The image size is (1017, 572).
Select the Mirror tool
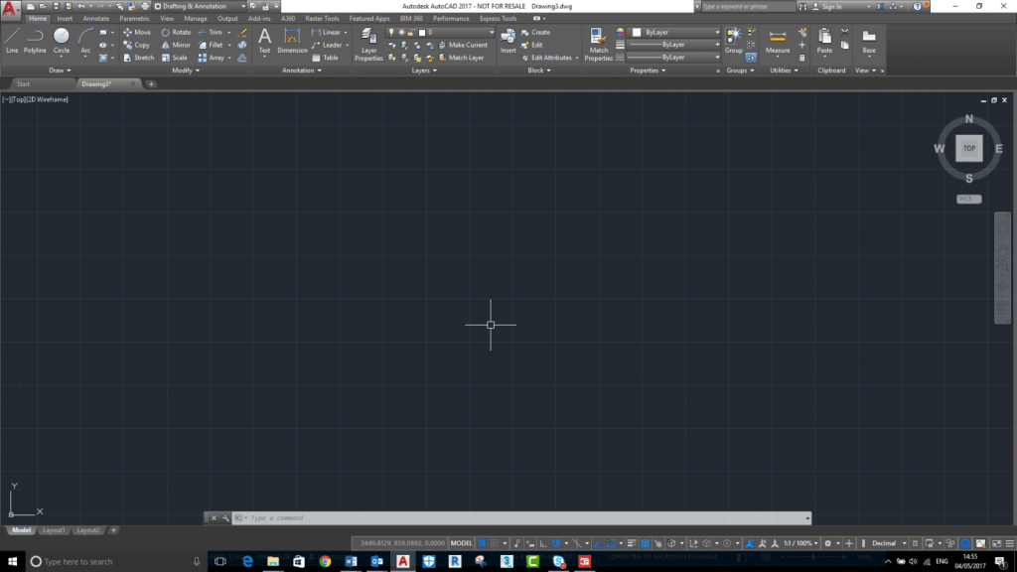176,44
